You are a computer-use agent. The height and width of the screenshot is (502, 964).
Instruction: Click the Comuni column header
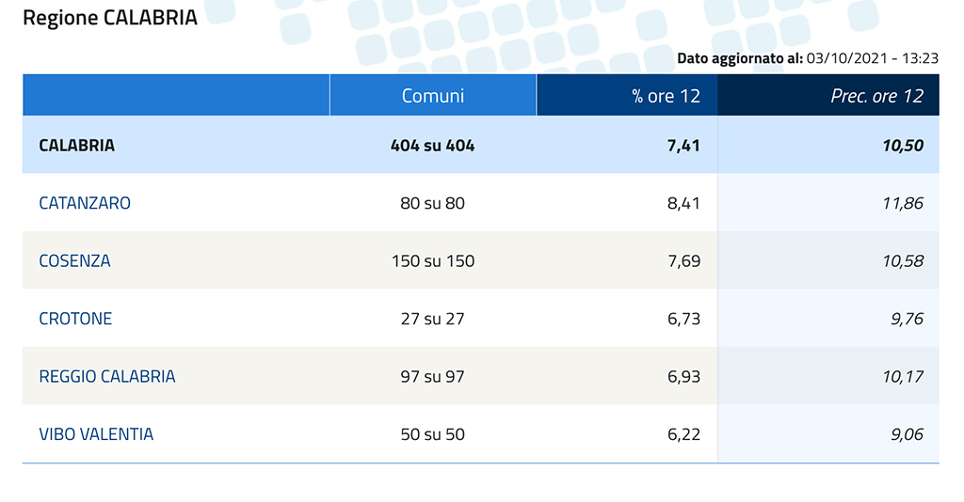tap(433, 96)
